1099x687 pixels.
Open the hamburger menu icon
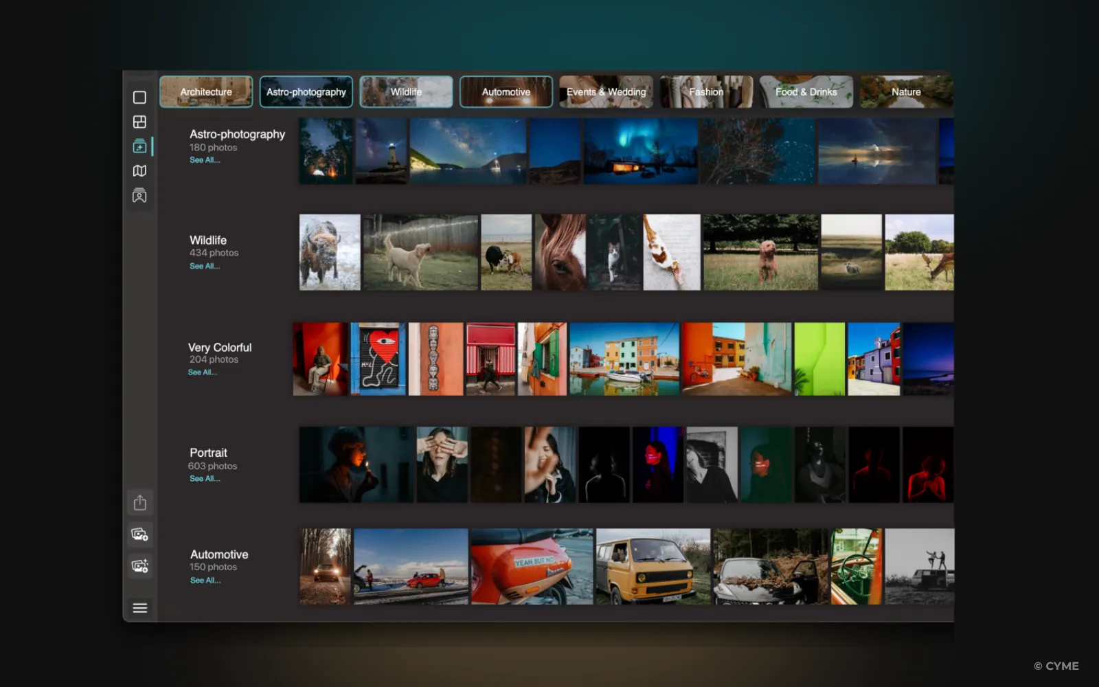pyautogui.click(x=140, y=608)
